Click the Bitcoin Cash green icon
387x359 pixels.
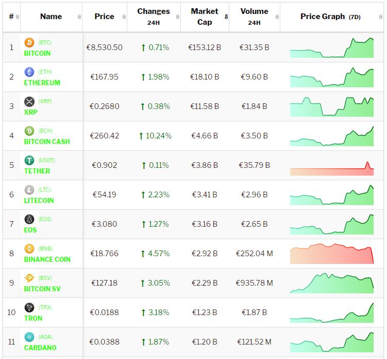point(29,131)
